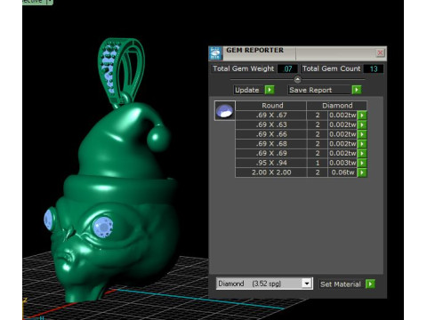The height and width of the screenshot is (320, 427).
Task: Select the .69 X .69 size cell
Action: coord(271,153)
